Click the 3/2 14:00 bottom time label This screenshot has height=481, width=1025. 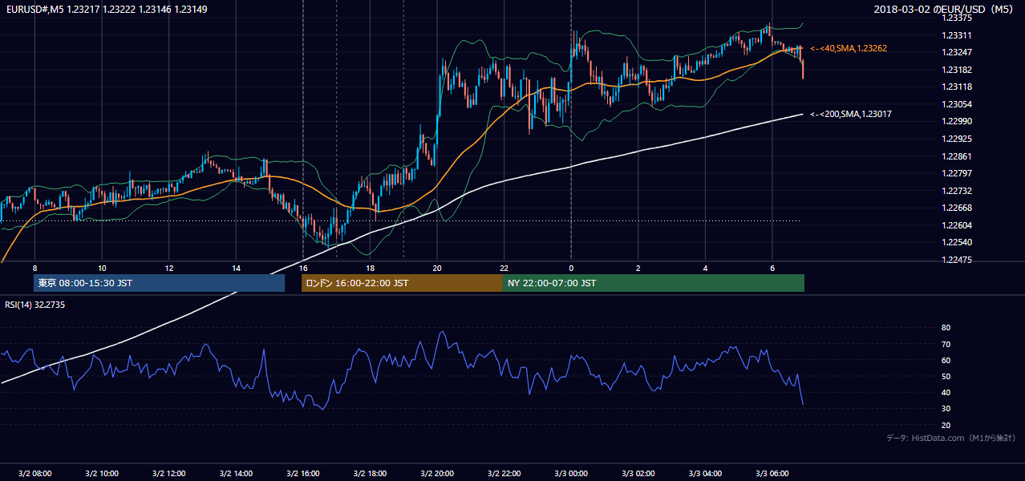coord(236,473)
